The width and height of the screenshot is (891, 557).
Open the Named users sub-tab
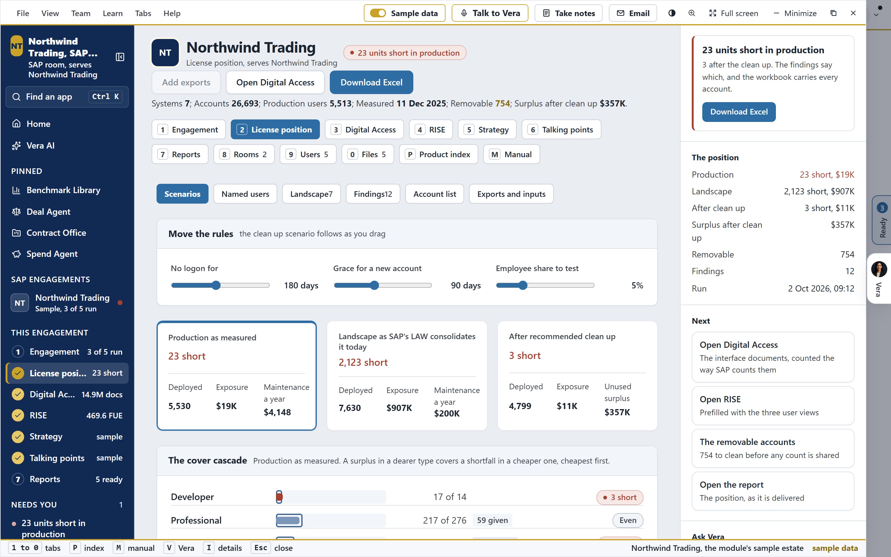click(x=245, y=194)
